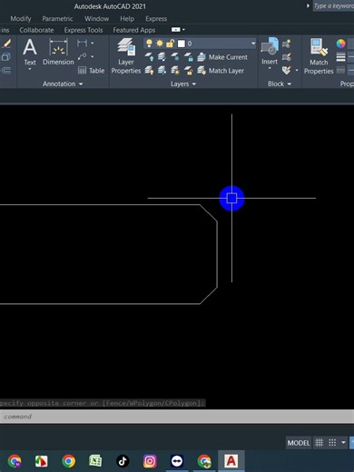Screen dimensions: 354x472
Task: Click the Match Properties tool
Action: [x=319, y=56]
